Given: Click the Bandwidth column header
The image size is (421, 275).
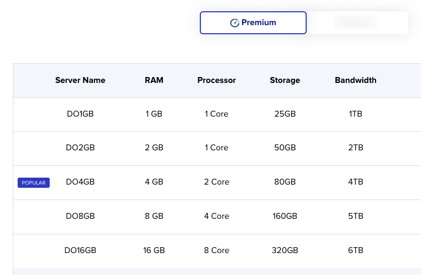Looking at the screenshot, I should [x=356, y=80].
